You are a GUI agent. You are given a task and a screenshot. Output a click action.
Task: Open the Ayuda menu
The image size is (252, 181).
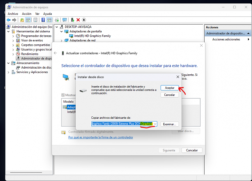pos(48,14)
